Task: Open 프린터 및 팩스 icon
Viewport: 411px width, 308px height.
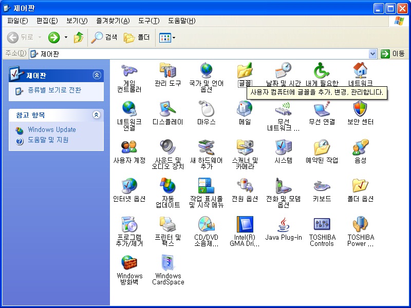Action: 168,224
